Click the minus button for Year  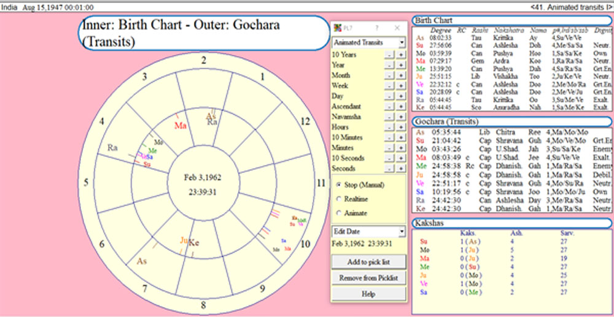coord(389,65)
